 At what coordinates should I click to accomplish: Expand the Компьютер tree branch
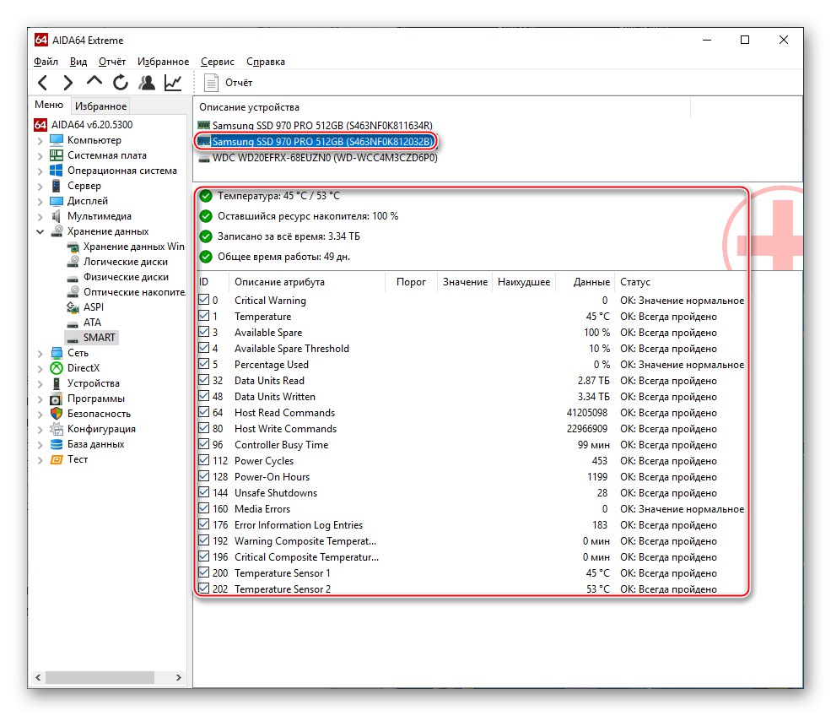click(x=40, y=140)
